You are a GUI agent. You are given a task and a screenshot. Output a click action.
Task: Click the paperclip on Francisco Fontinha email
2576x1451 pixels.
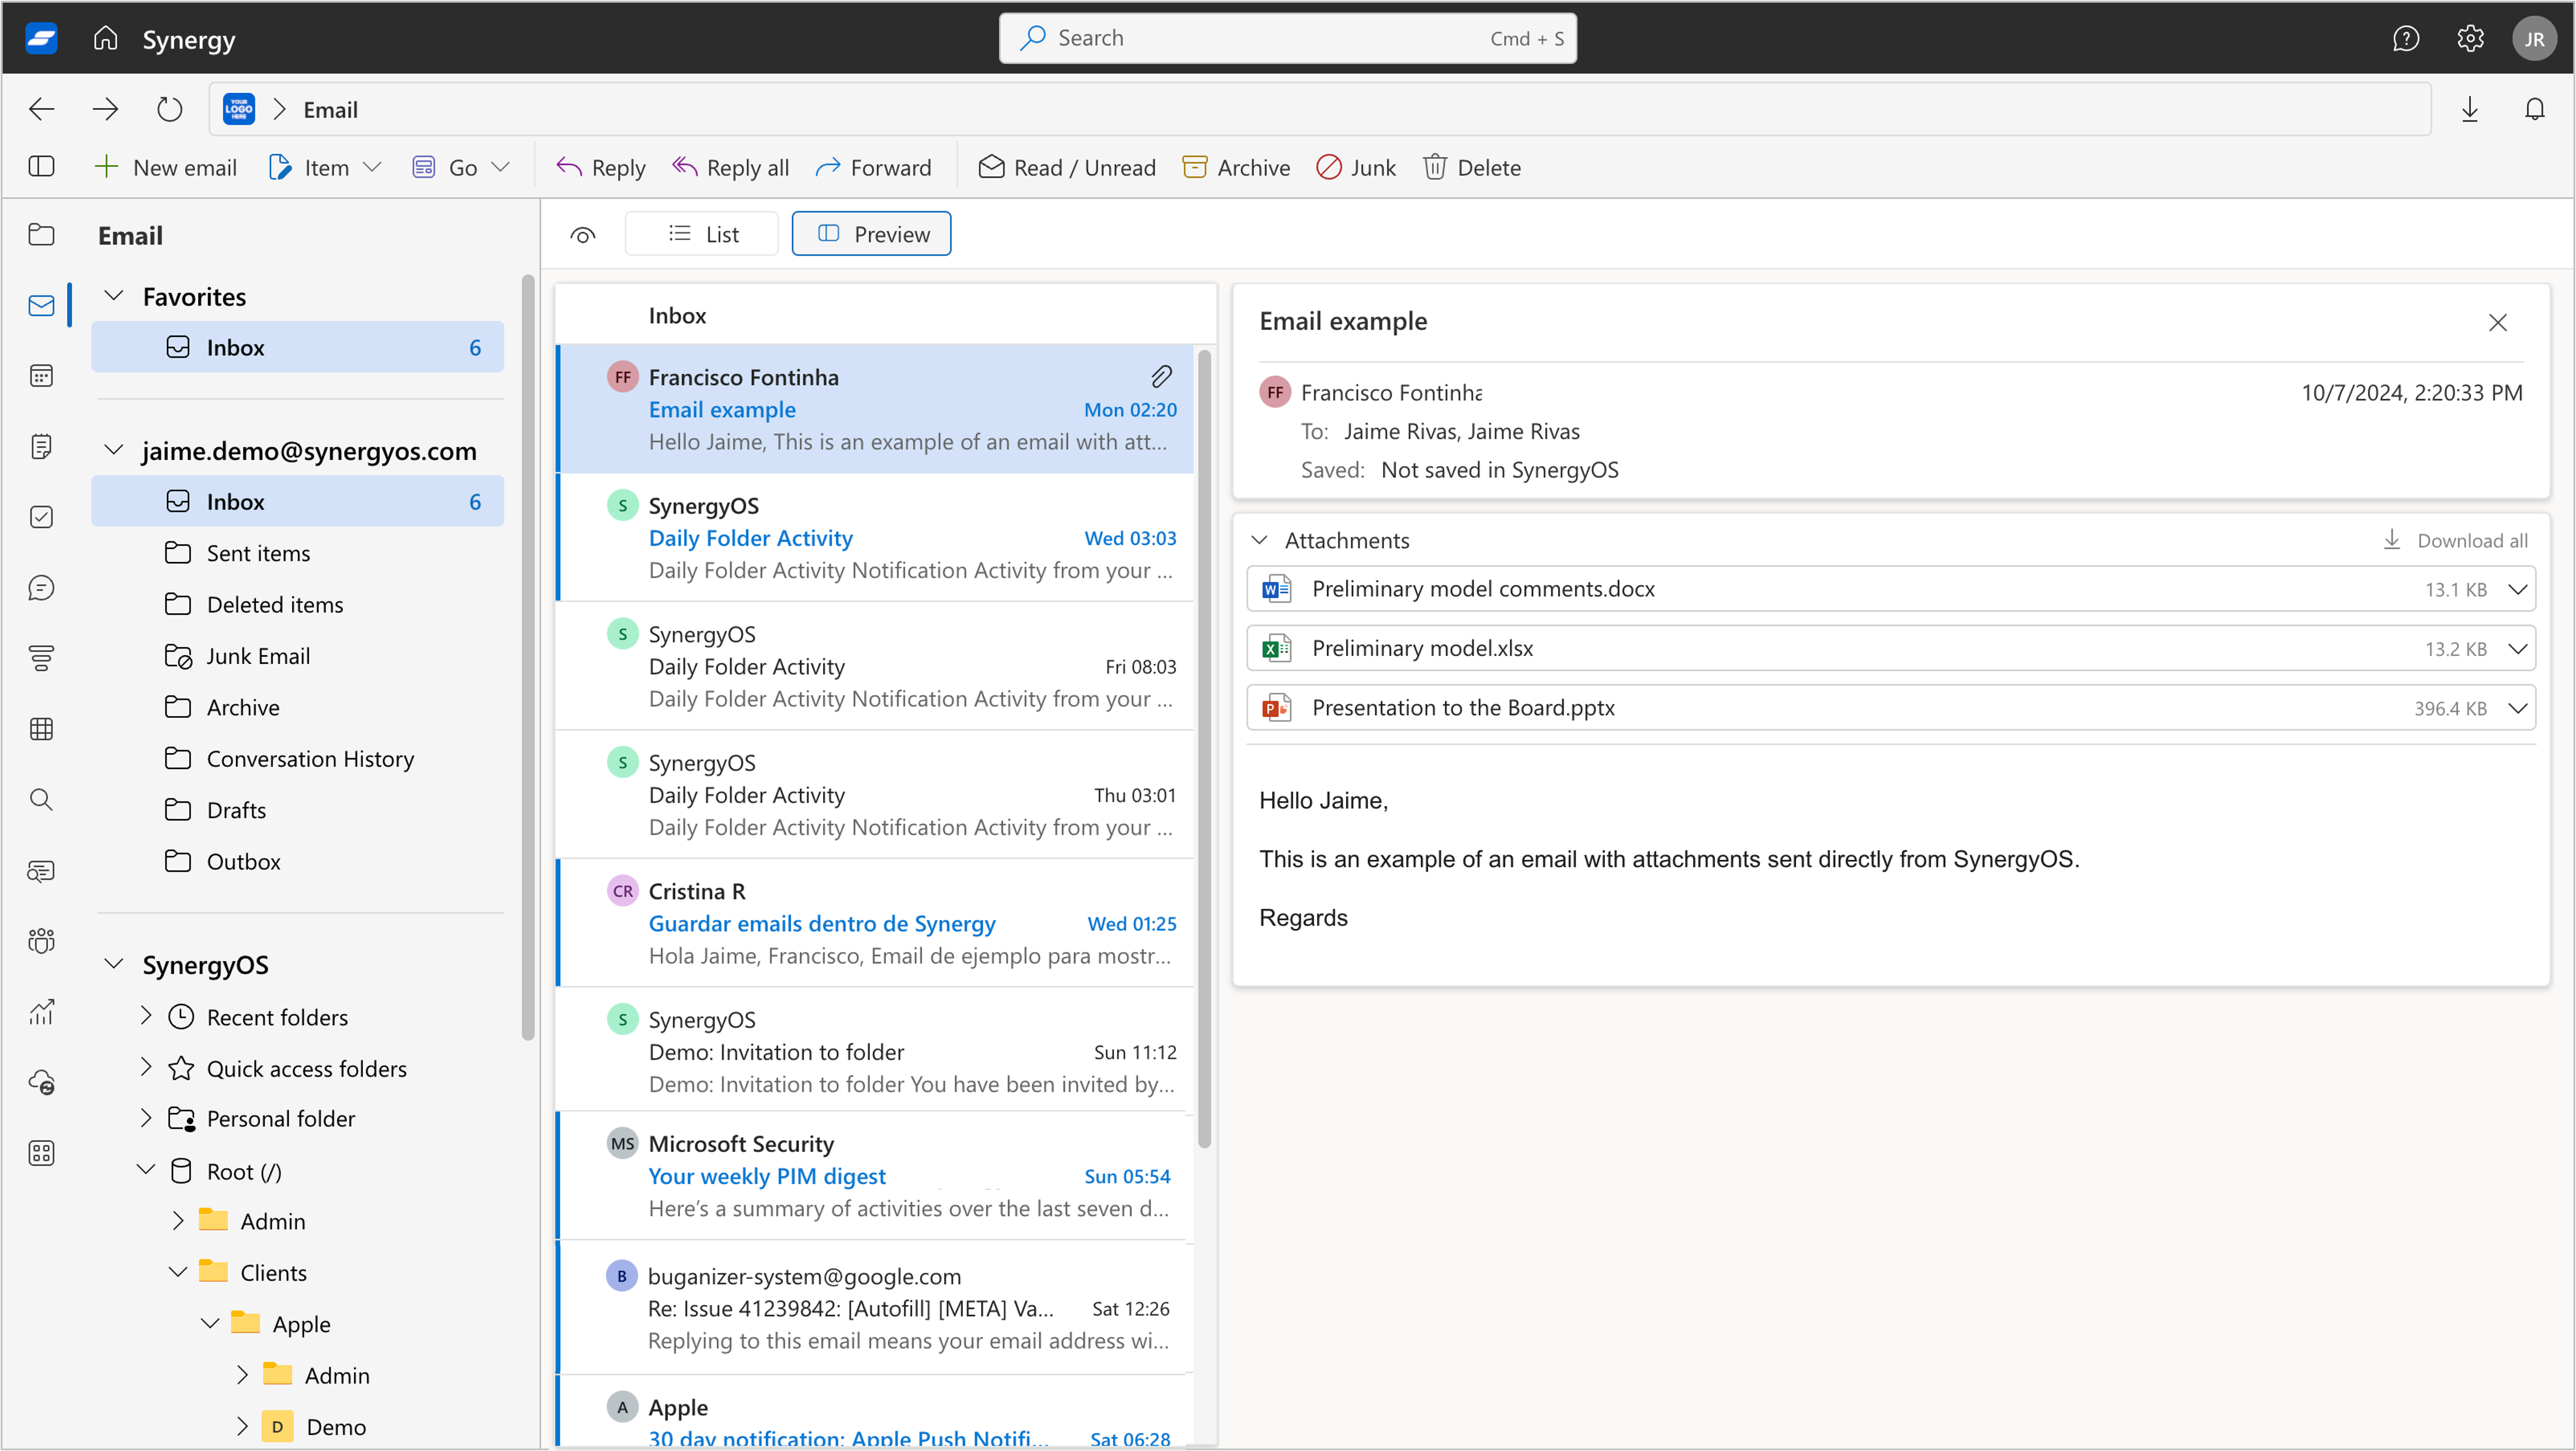(1161, 377)
